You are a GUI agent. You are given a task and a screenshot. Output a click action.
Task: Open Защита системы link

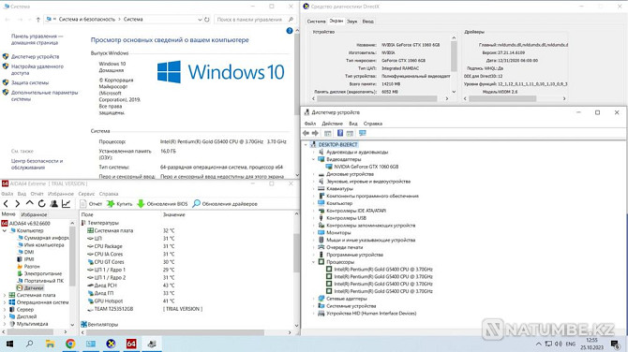[30, 82]
